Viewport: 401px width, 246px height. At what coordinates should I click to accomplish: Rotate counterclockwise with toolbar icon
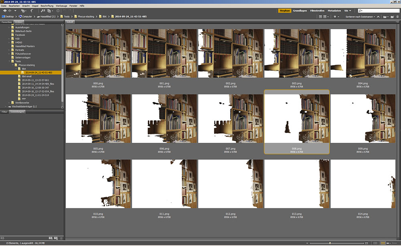tap(65, 11)
